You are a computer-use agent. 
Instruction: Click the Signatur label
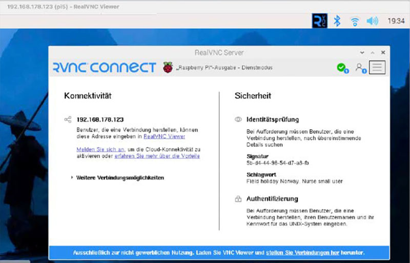click(x=257, y=156)
